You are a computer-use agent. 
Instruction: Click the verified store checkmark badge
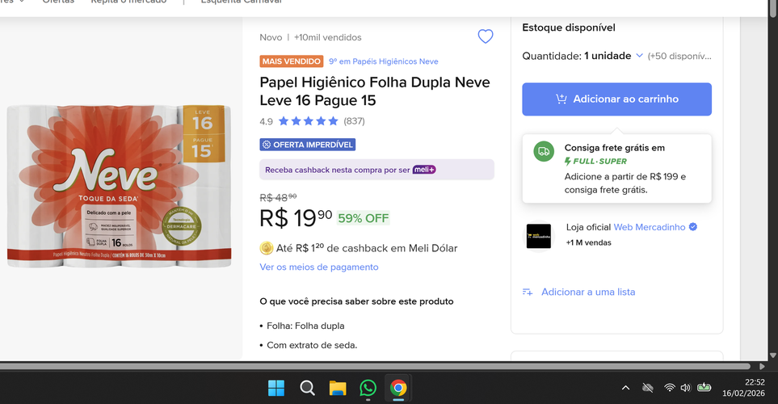pos(693,227)
